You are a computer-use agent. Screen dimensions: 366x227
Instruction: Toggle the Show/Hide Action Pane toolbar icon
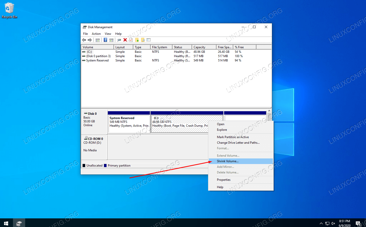coord(111,40)
